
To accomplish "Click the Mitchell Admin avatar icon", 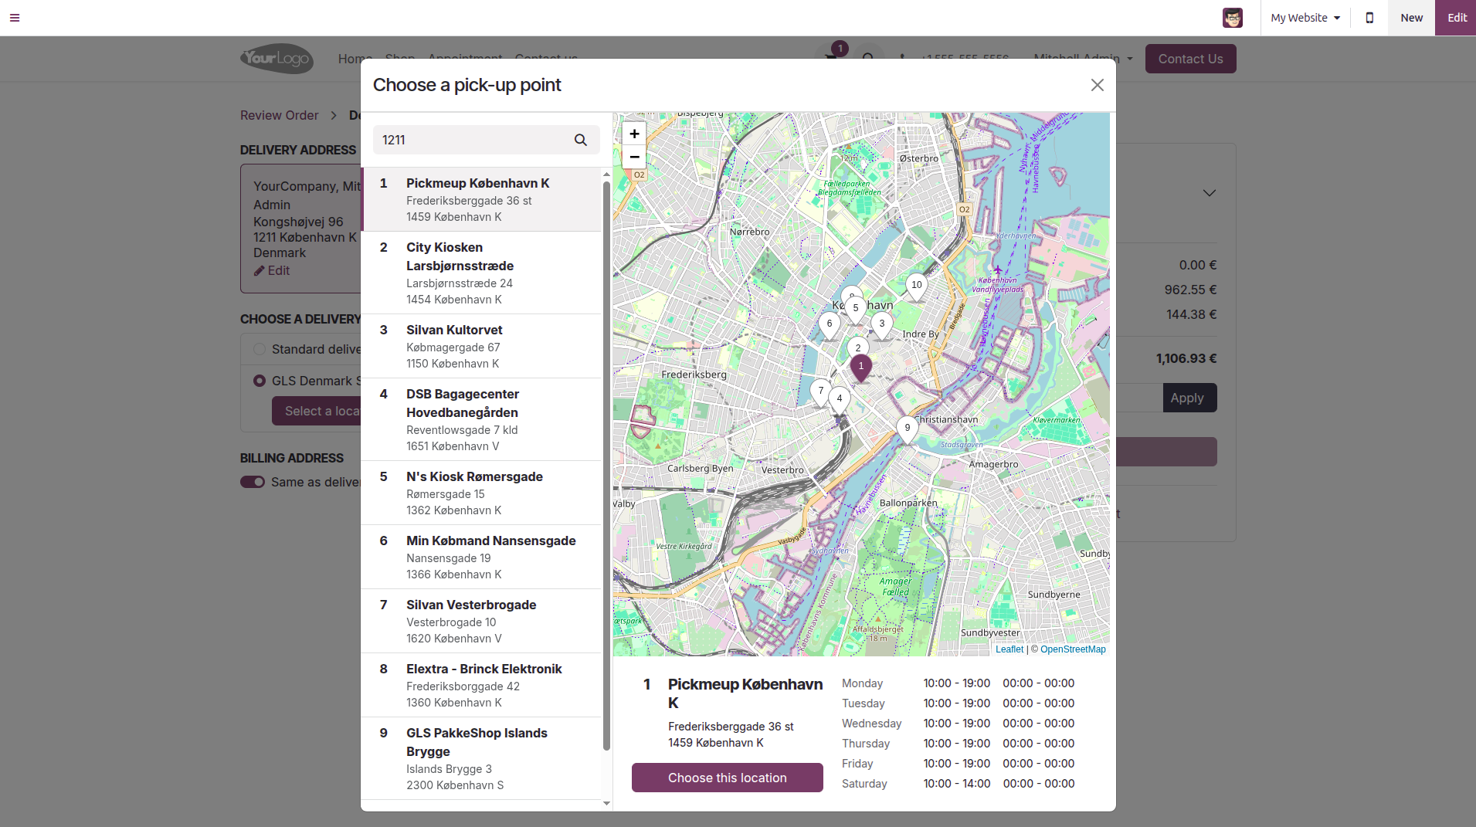I will [1233, 18].
